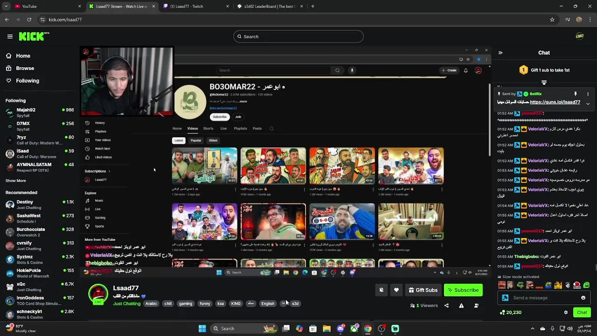Viewport: 597px width, 336px height.
Task: Unpin the BotRix pinned message
Action: tap(576, 94)
